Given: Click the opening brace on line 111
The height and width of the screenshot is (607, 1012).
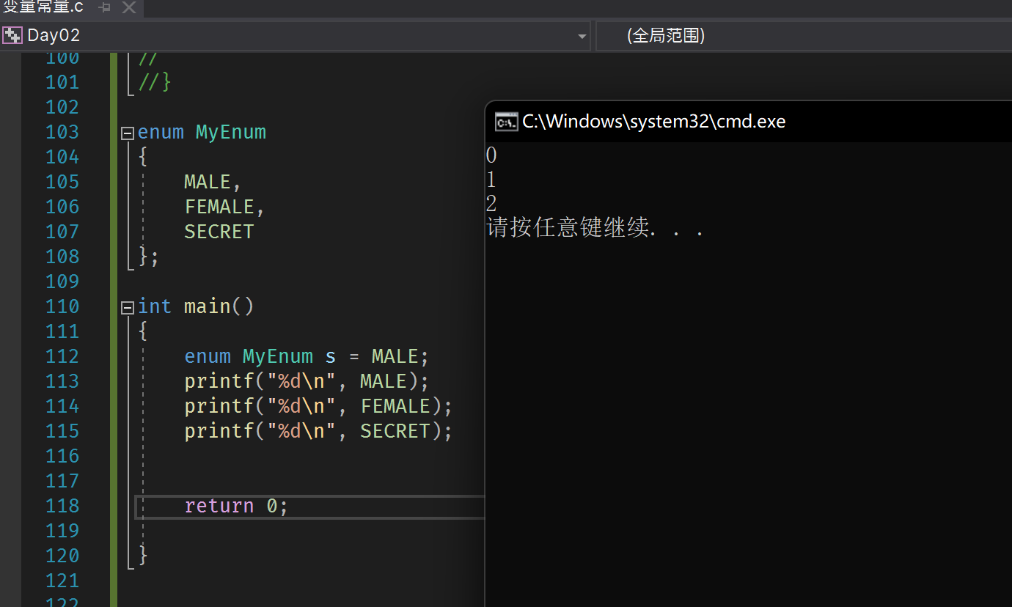Looking at the screenshot, I should point(143,331).
